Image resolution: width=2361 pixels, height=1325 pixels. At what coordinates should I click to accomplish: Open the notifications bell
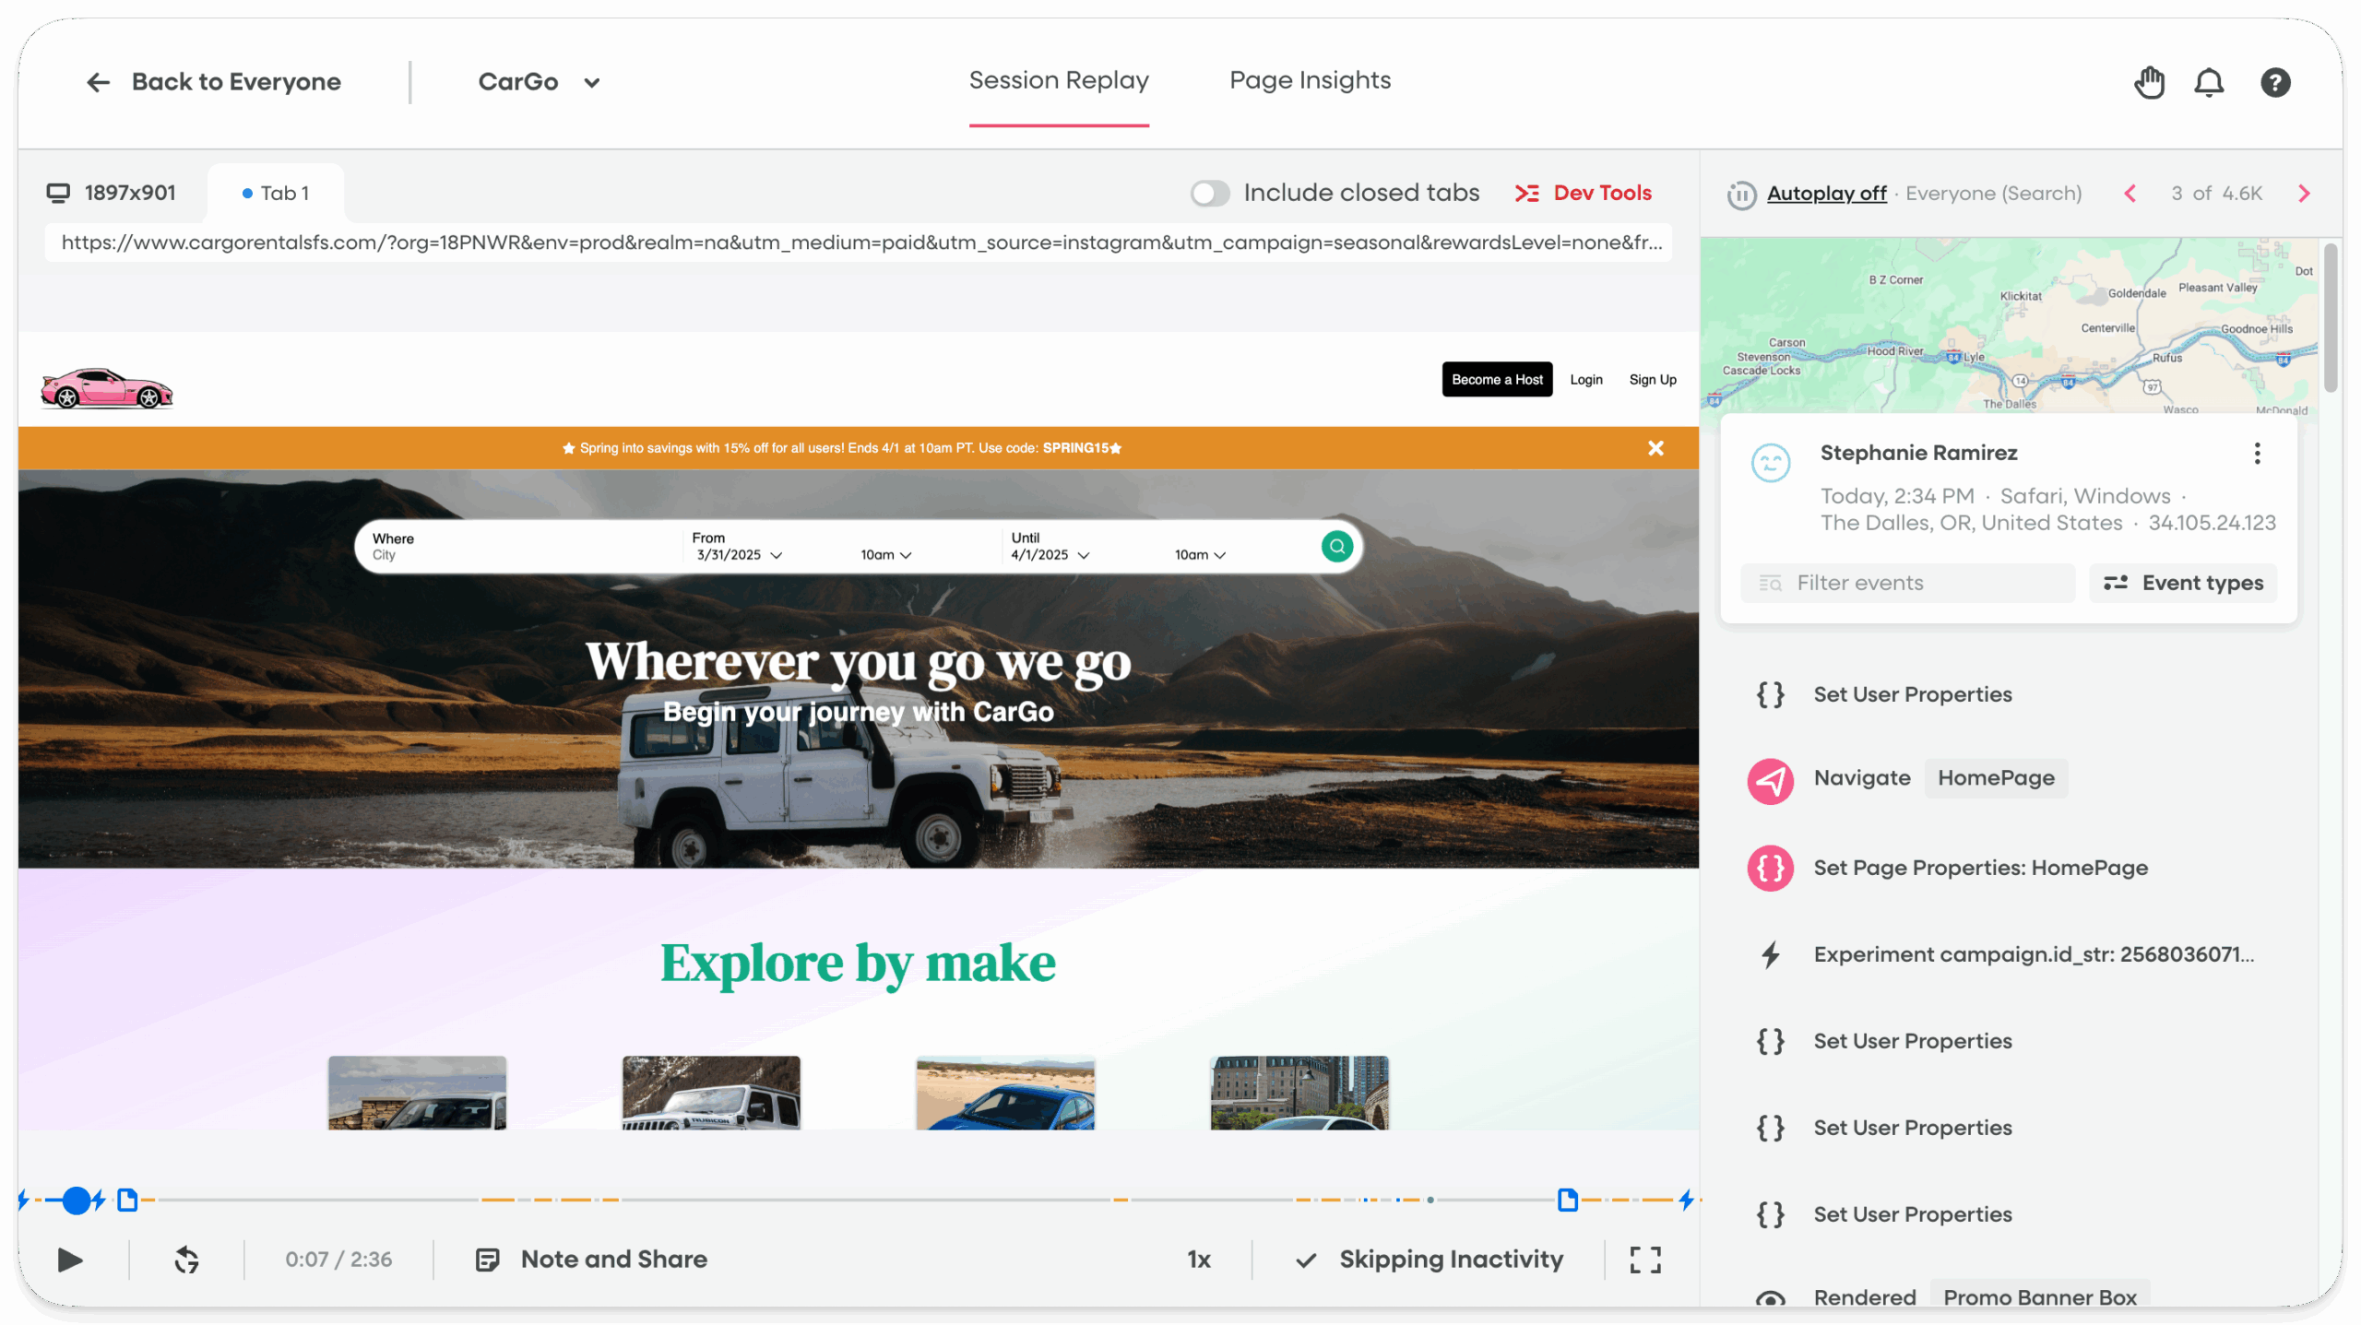[2210, 82]
